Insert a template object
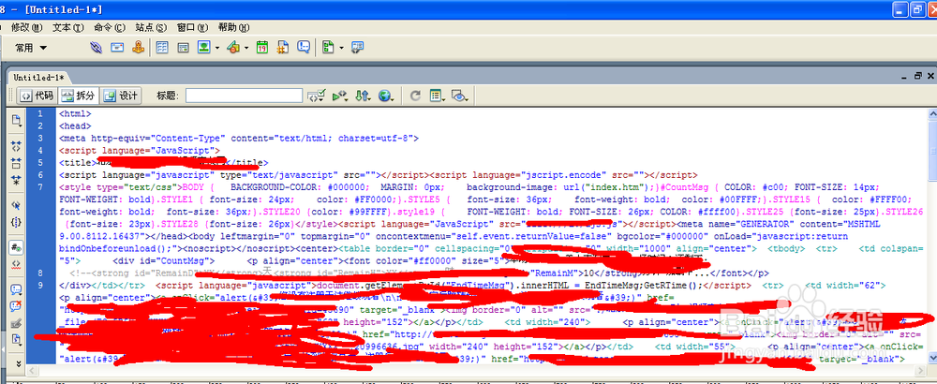The height and width of the screenshot is (384, 937). [x=327, y=47]
